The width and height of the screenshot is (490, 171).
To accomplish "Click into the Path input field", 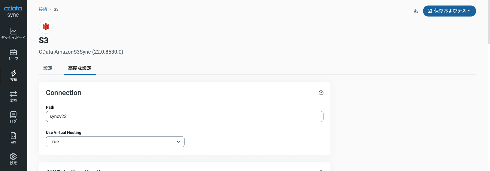I will (x=185, y=117).
